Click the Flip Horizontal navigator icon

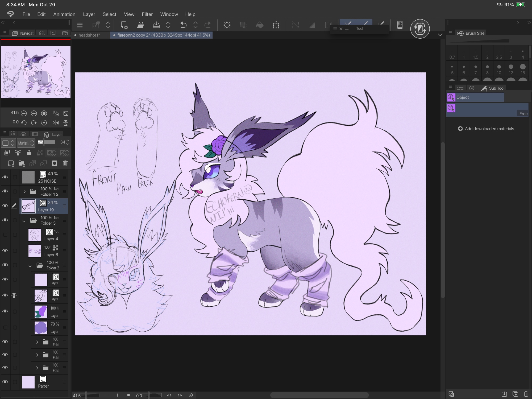click(x=56, y=122)
